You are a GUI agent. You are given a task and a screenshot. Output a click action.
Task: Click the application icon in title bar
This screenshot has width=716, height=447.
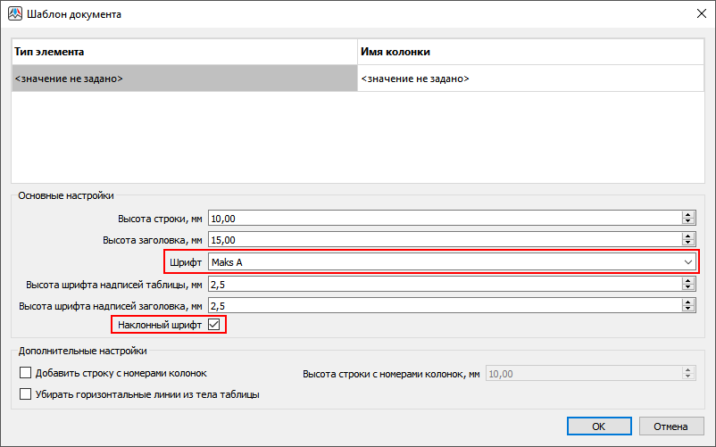[x=14, y=14]
